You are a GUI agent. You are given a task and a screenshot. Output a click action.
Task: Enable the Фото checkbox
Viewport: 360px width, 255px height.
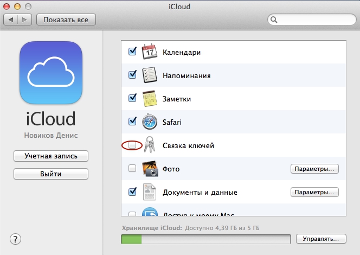click(132, 169)
